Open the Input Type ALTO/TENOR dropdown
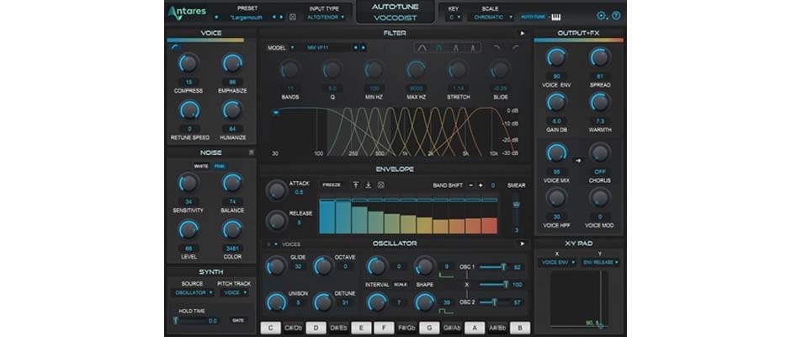 tap(326, 17)
